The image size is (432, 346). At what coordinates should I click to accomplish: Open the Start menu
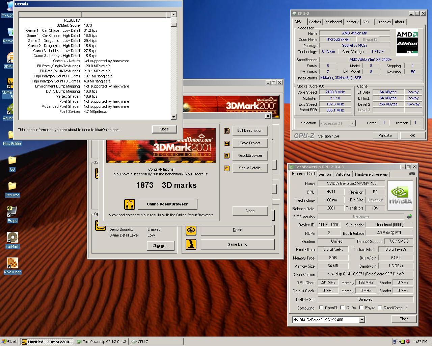[9, 342]
